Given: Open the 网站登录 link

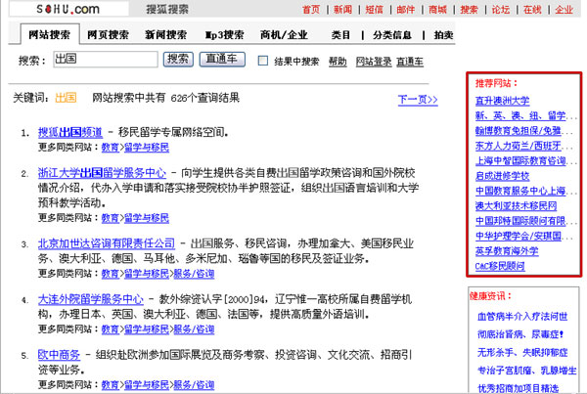Looking at the screenshot, I should click(x=374, y=62).
